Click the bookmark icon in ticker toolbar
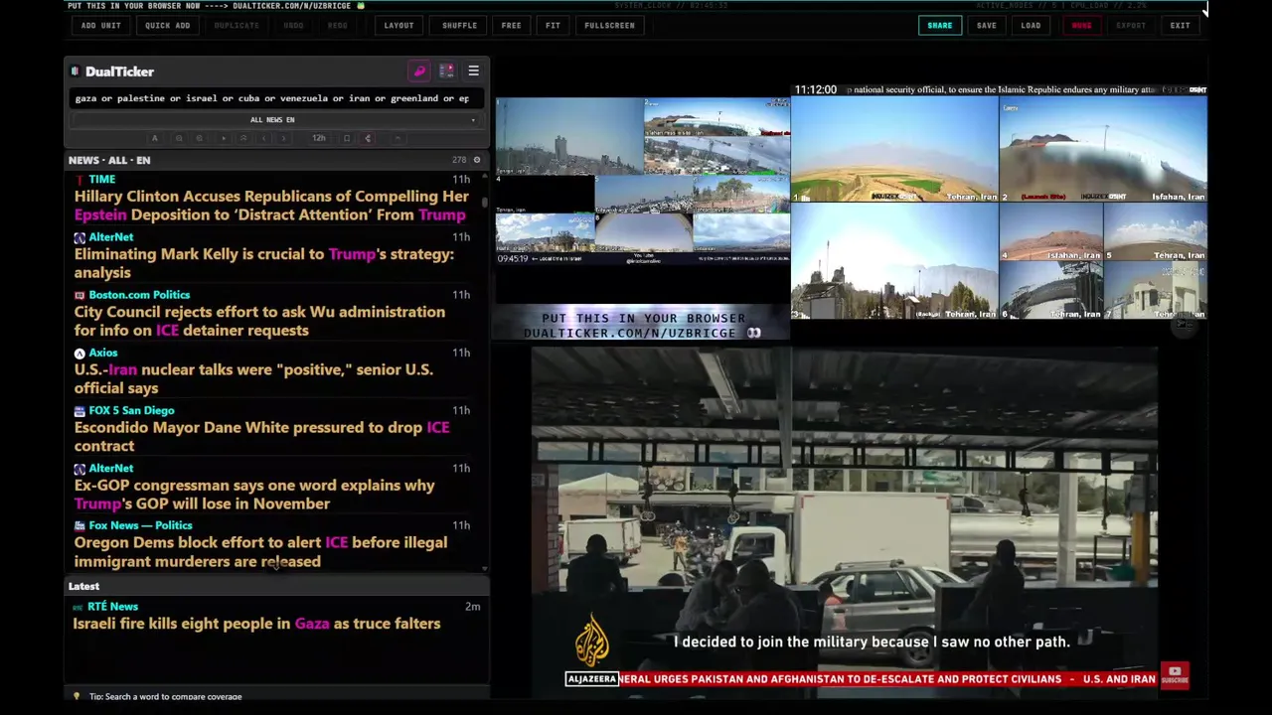The height and width of the screenshot is (715, 1272). 347,138
